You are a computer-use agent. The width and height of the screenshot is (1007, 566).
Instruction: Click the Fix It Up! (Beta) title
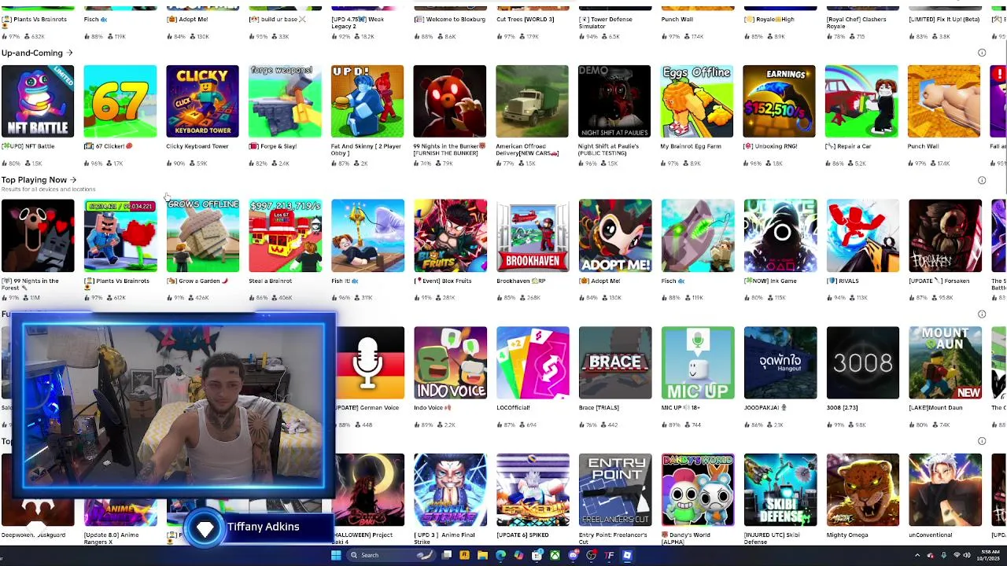coord(944,19)
